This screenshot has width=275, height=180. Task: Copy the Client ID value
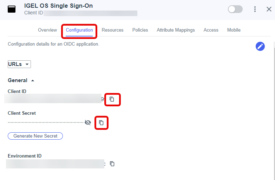point(112,99)
